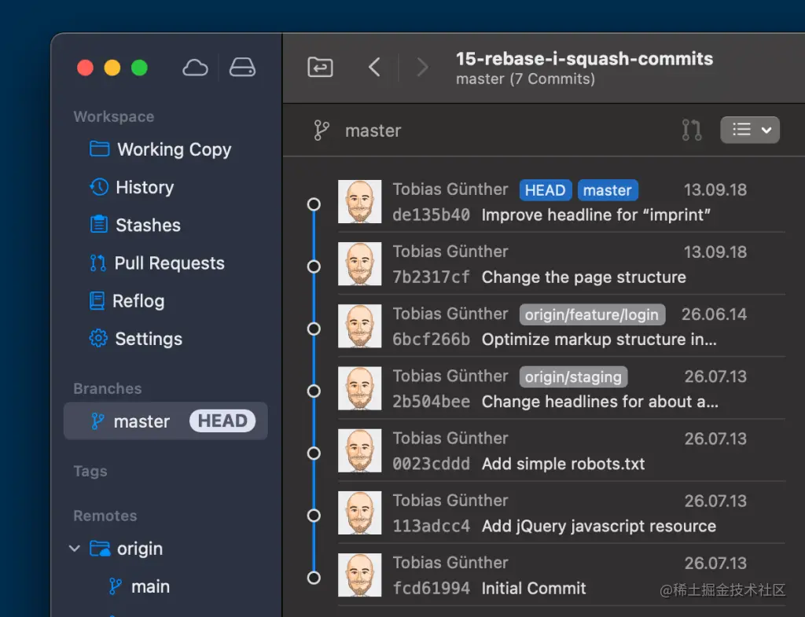The image size is (805, 617).
Task: Open Stashes in sidebar
Action: (x=165, y=225)
